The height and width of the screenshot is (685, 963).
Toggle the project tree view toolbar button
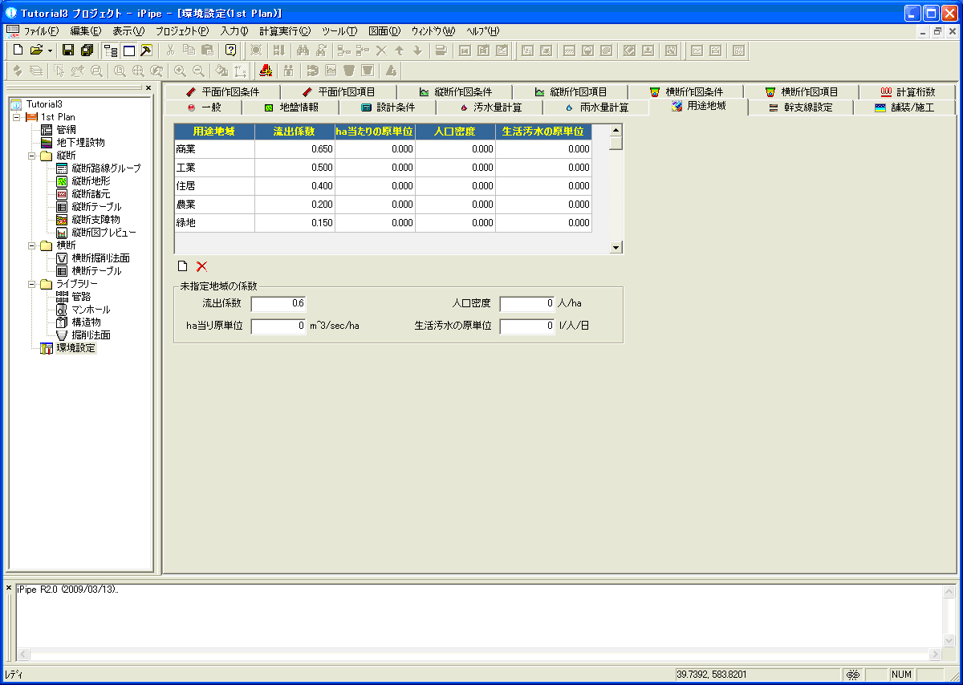click(111, 50)
